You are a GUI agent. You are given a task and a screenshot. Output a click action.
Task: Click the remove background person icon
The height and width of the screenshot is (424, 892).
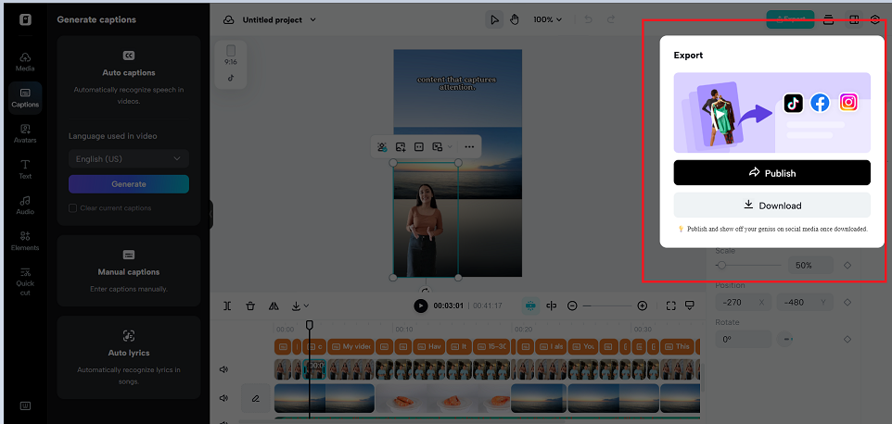(x=382, y=147)
